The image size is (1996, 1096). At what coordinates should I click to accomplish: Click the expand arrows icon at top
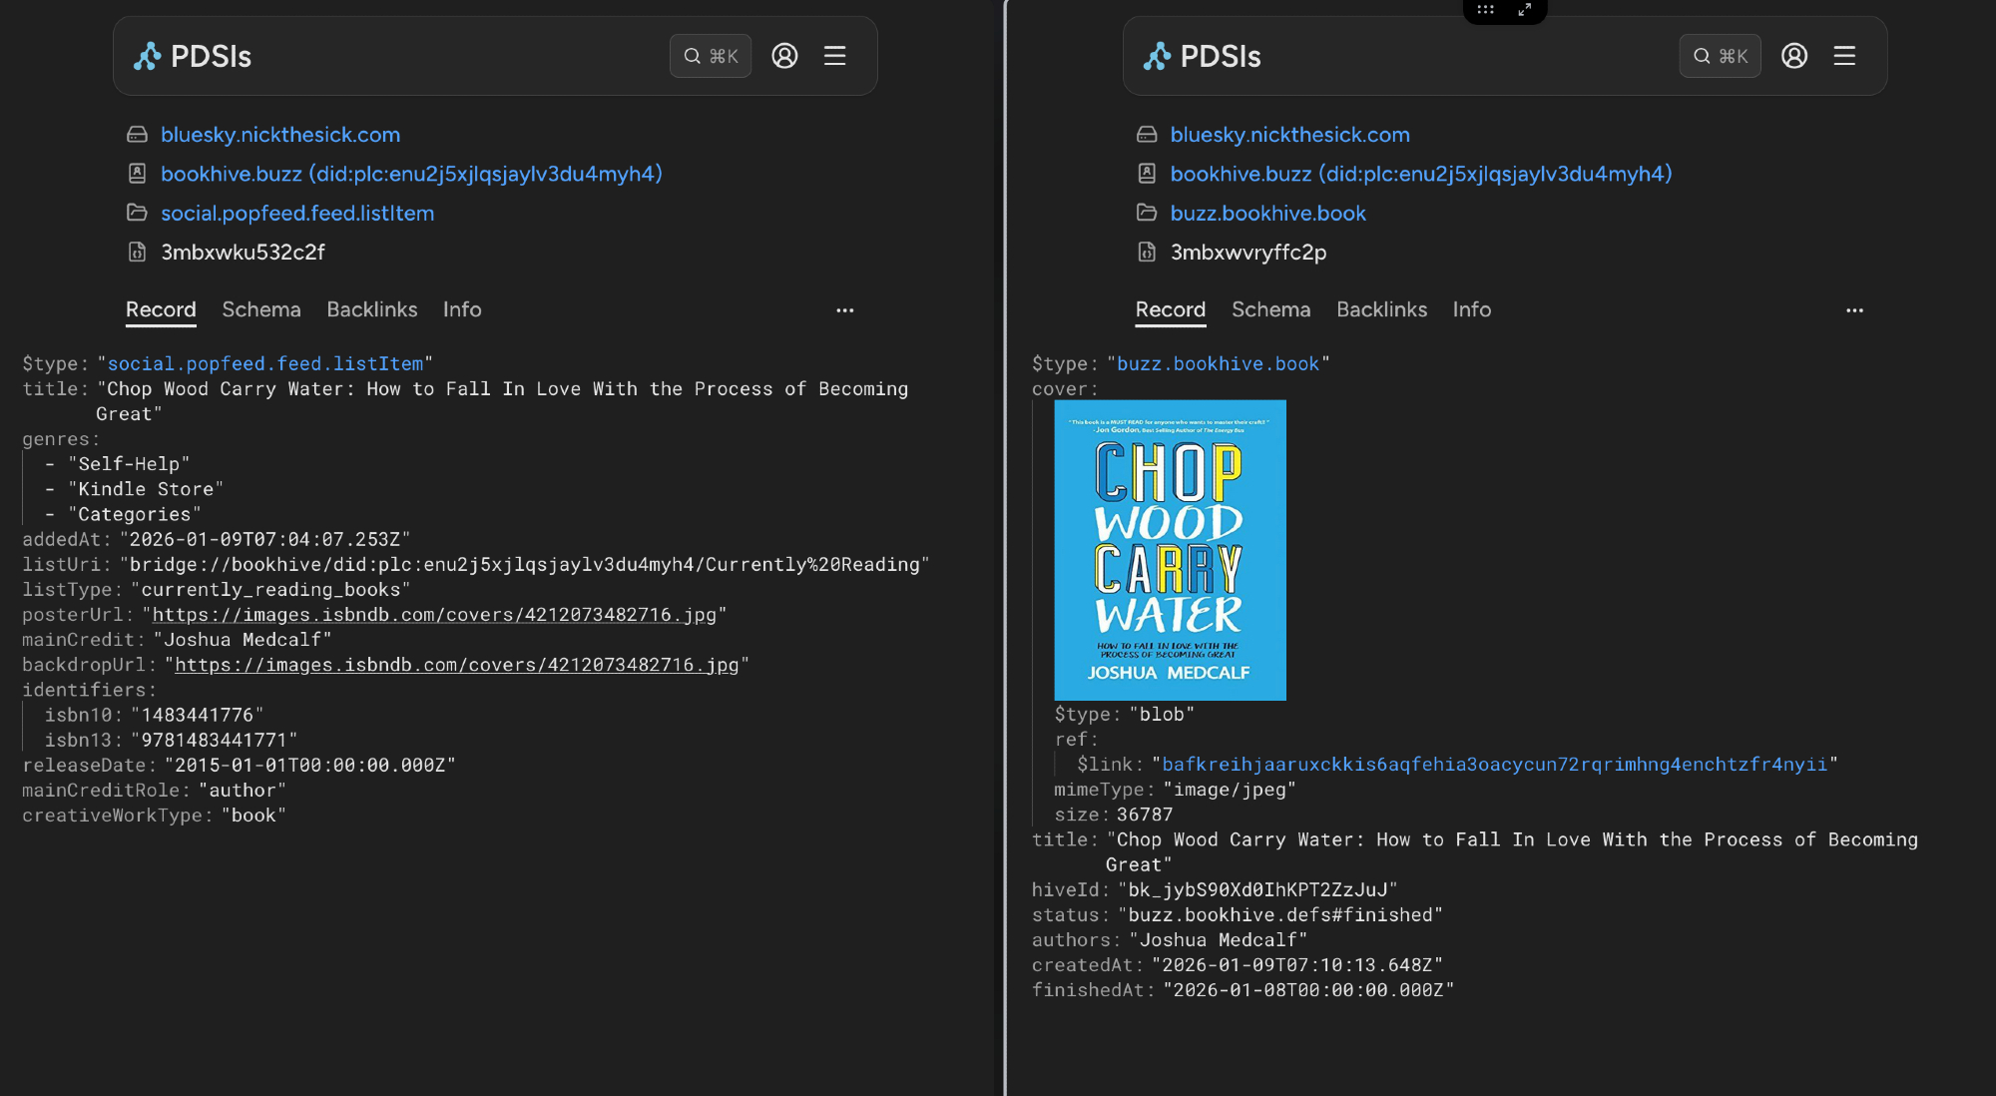pos(1524,10)
